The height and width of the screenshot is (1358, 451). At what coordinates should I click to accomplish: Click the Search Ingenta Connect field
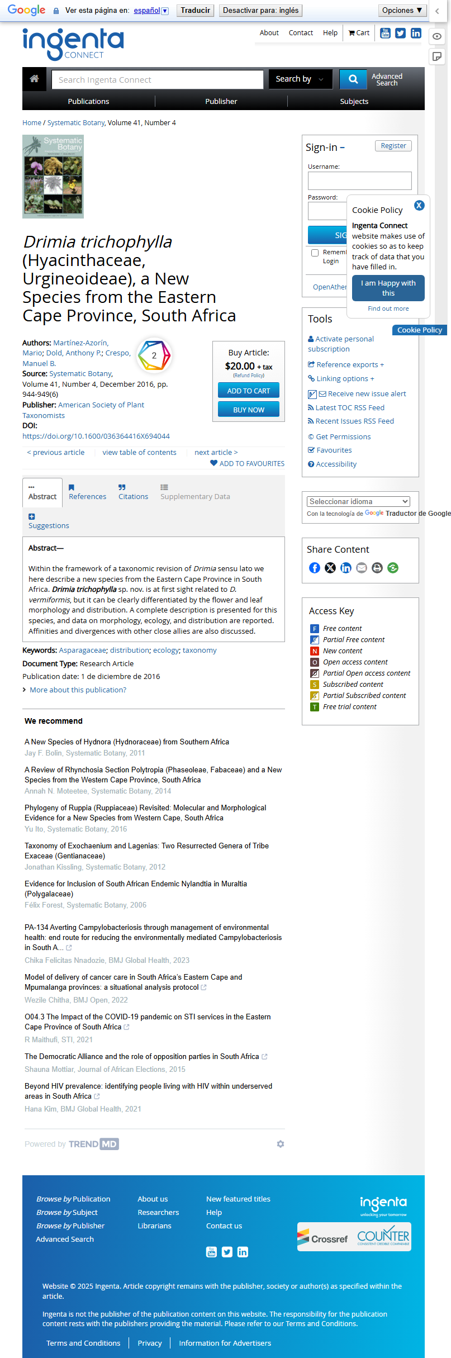158,79
